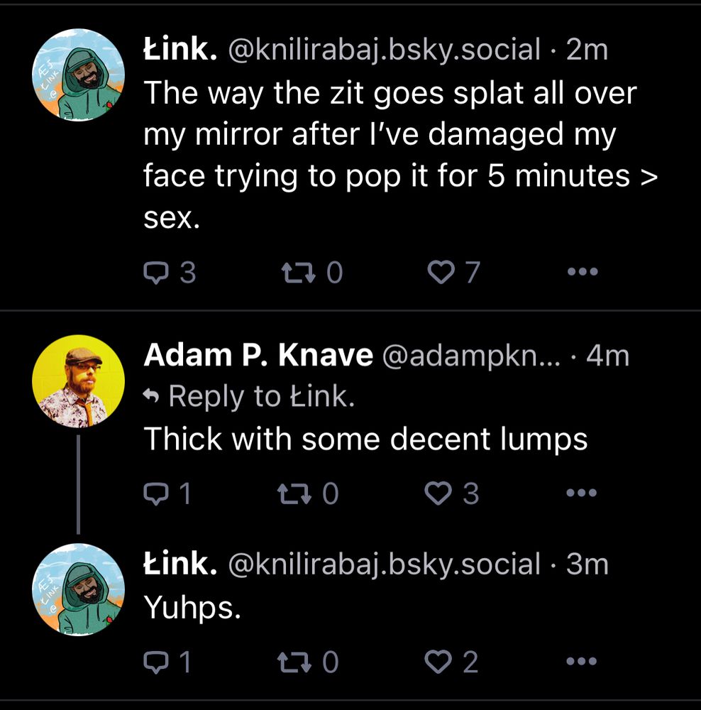The width and height of the screenshot is (701, 710).
Task: Reply to the zit splat post
Action: pyautogui.click(x=155, y=273)
